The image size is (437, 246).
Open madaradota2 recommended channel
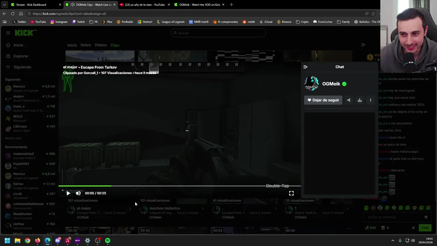(x=30, y=156)
